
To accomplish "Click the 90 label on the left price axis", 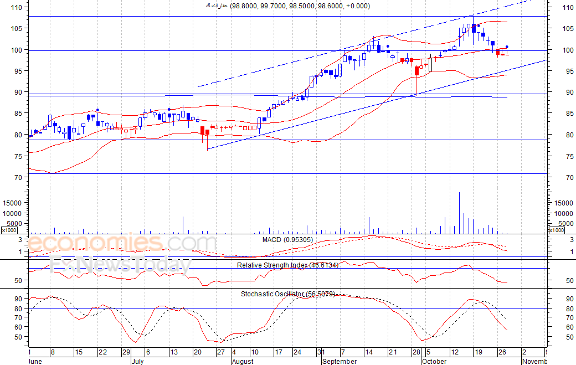I will click(18, 92).
